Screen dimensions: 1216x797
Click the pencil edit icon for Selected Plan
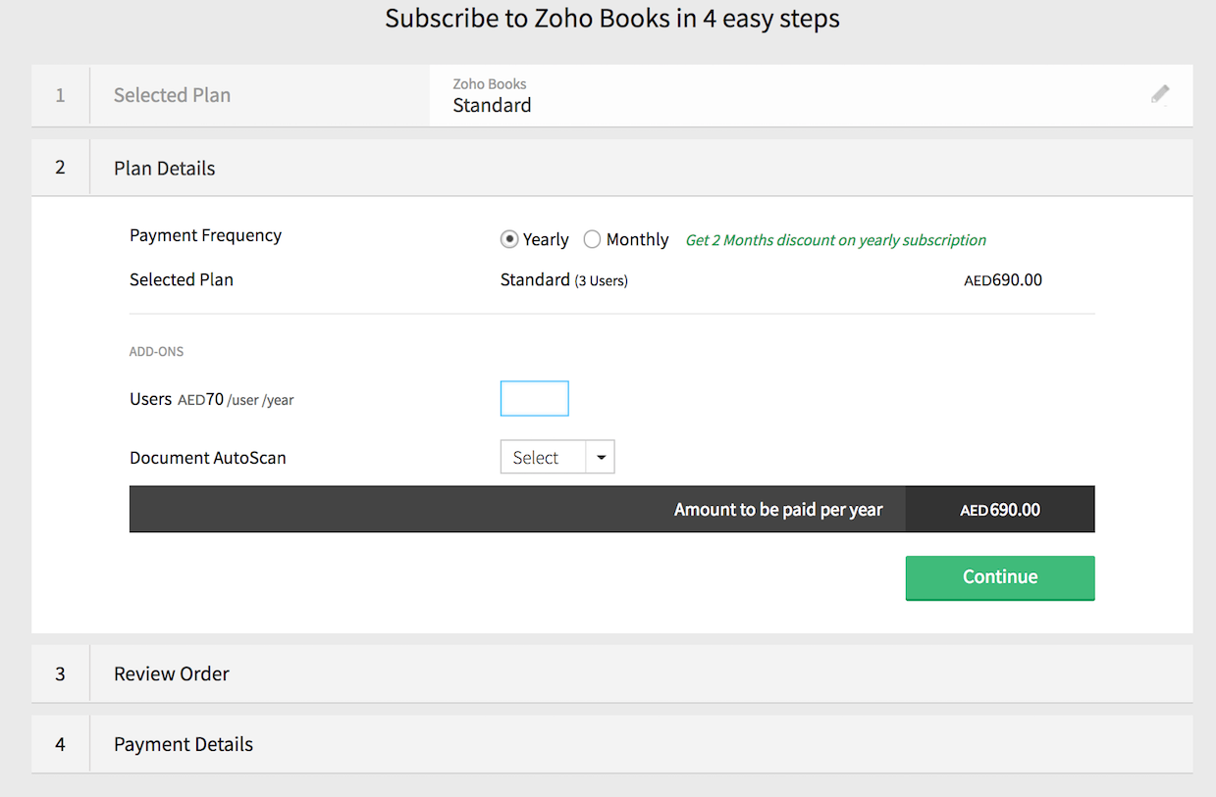[x=1160, y=94]
